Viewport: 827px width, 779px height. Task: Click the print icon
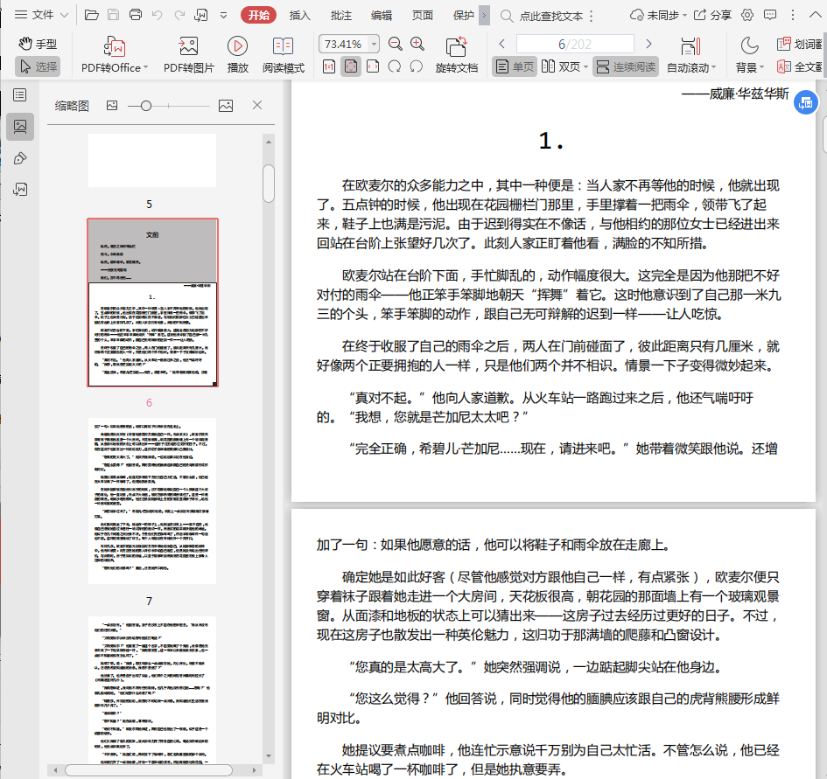pos(136,15)
